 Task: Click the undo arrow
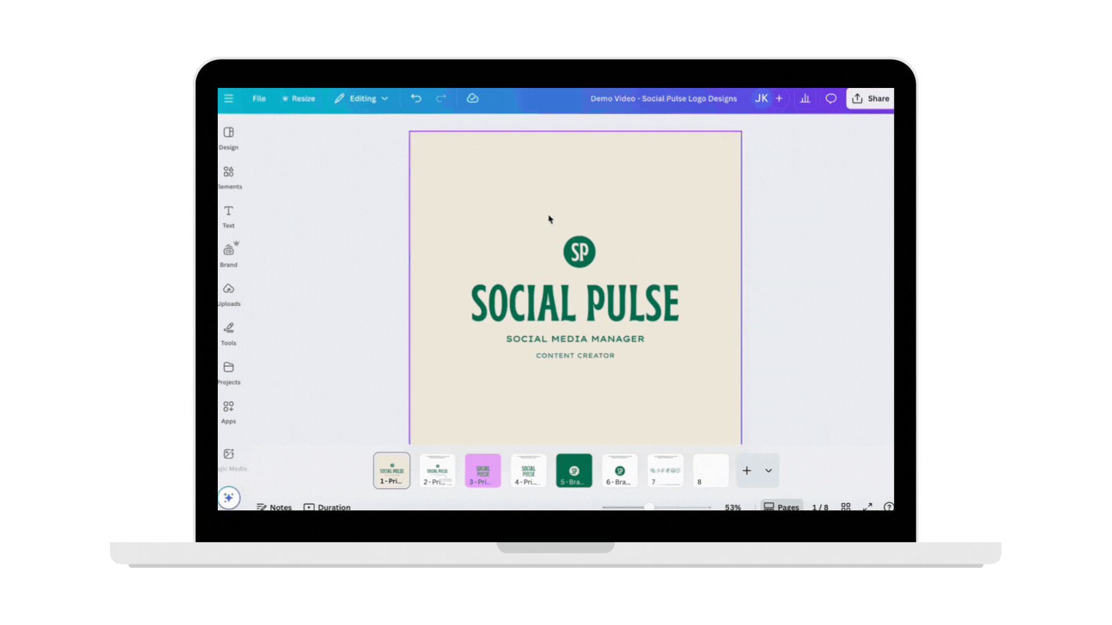click(x=416, y=98)
